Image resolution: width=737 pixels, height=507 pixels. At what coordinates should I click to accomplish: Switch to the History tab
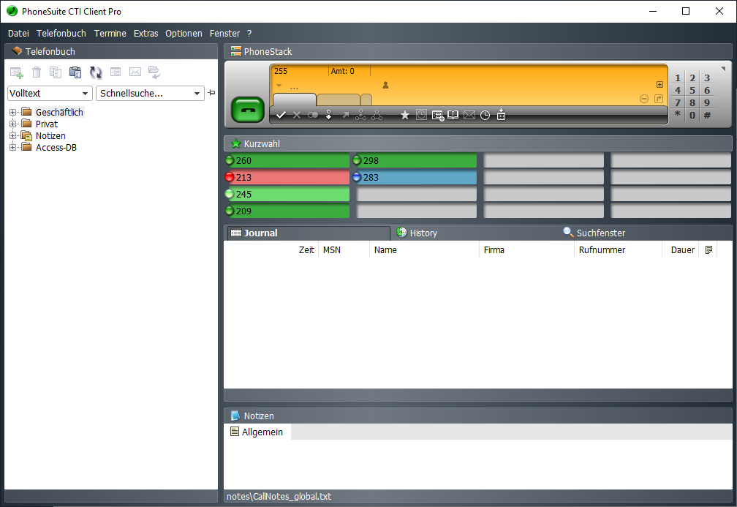tap(423, 233)
